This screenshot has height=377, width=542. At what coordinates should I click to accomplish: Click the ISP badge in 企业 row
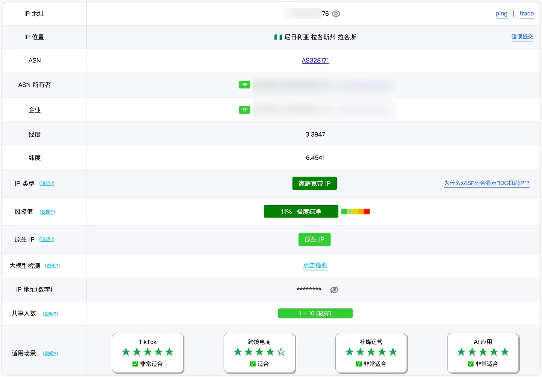(x=245, y=110)
